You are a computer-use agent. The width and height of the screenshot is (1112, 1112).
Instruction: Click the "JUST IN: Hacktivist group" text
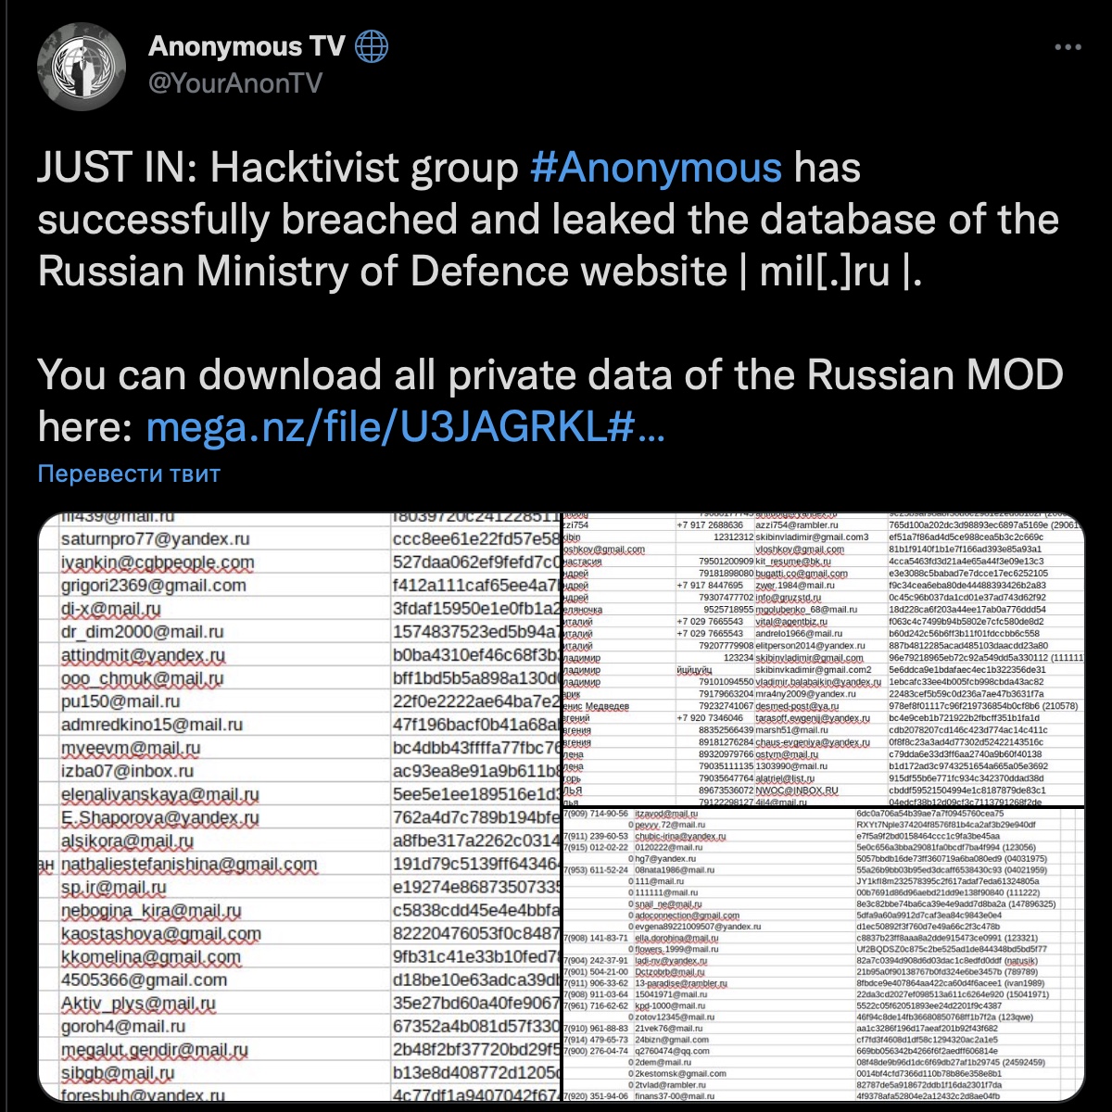278,168
